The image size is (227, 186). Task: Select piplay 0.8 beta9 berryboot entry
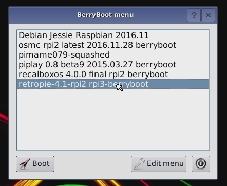113,65
